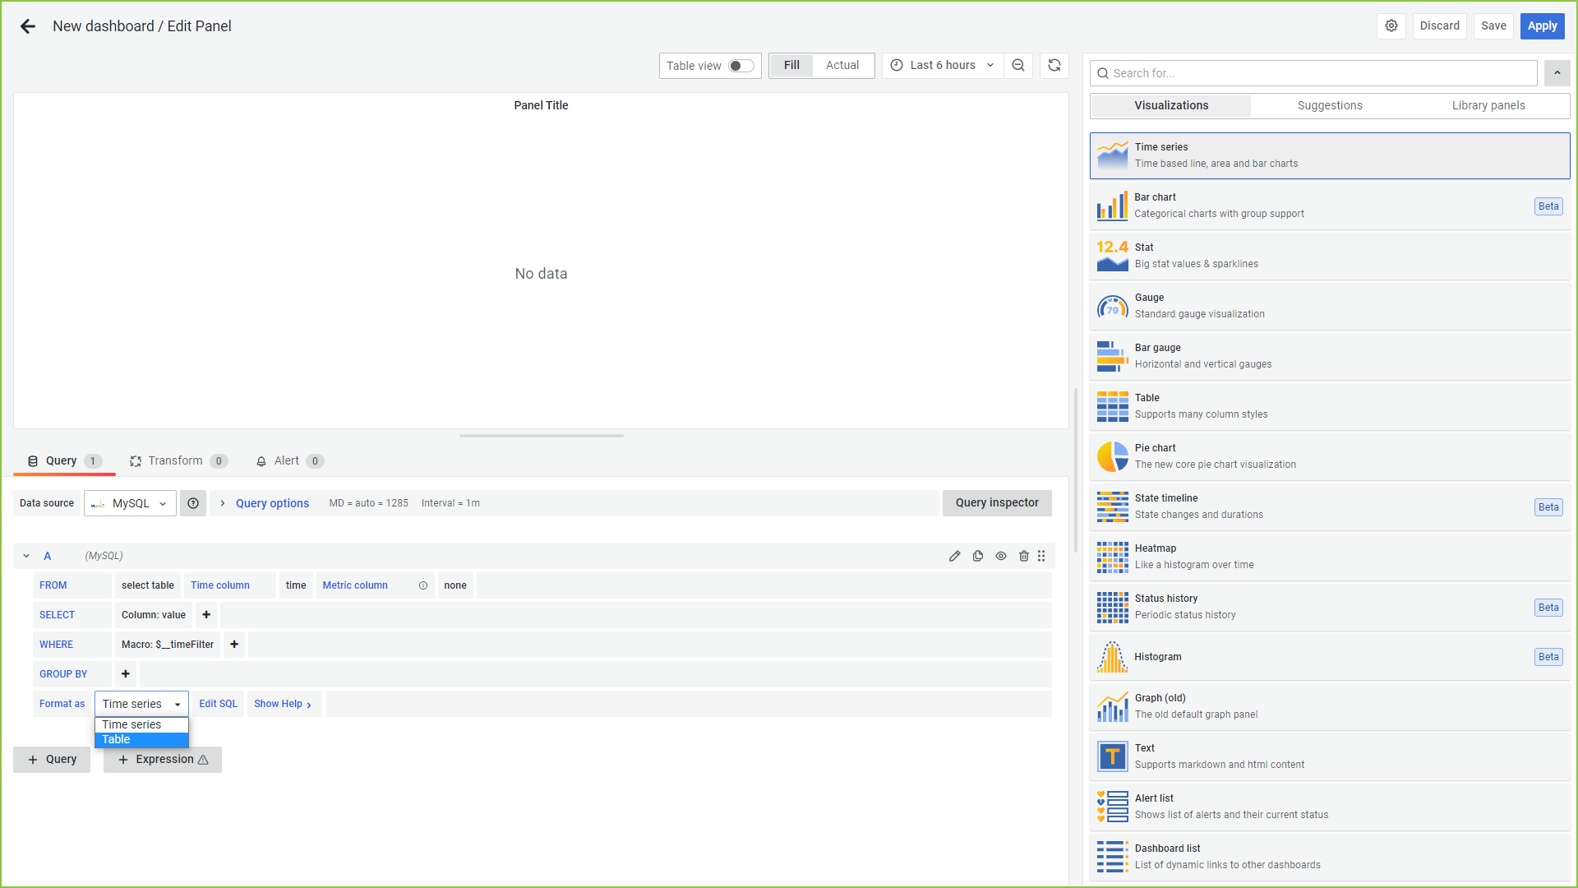Toggle the Table view switch

741,66
